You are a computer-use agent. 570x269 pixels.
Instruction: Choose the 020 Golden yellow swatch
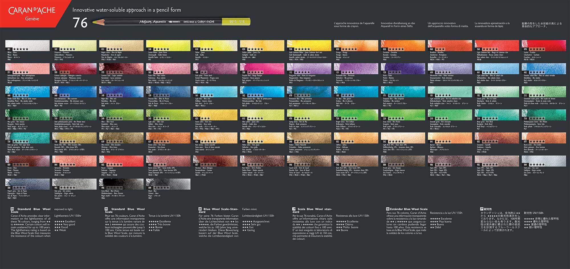(x=262, y=46)
